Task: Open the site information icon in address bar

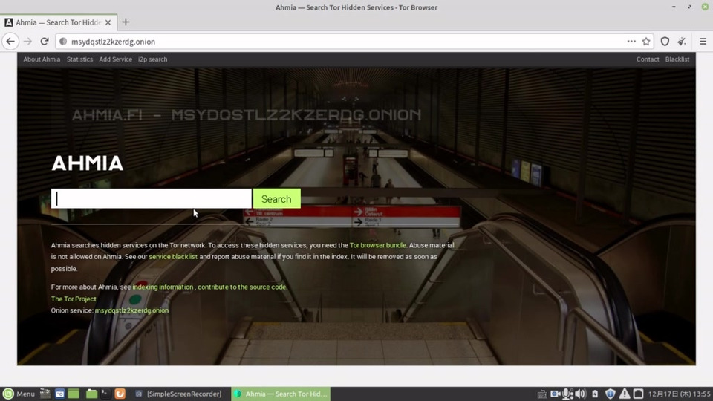Action: [63, 42]
